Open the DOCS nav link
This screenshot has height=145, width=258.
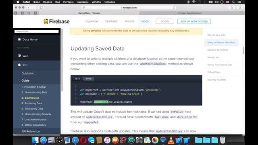tap(145, 21)
